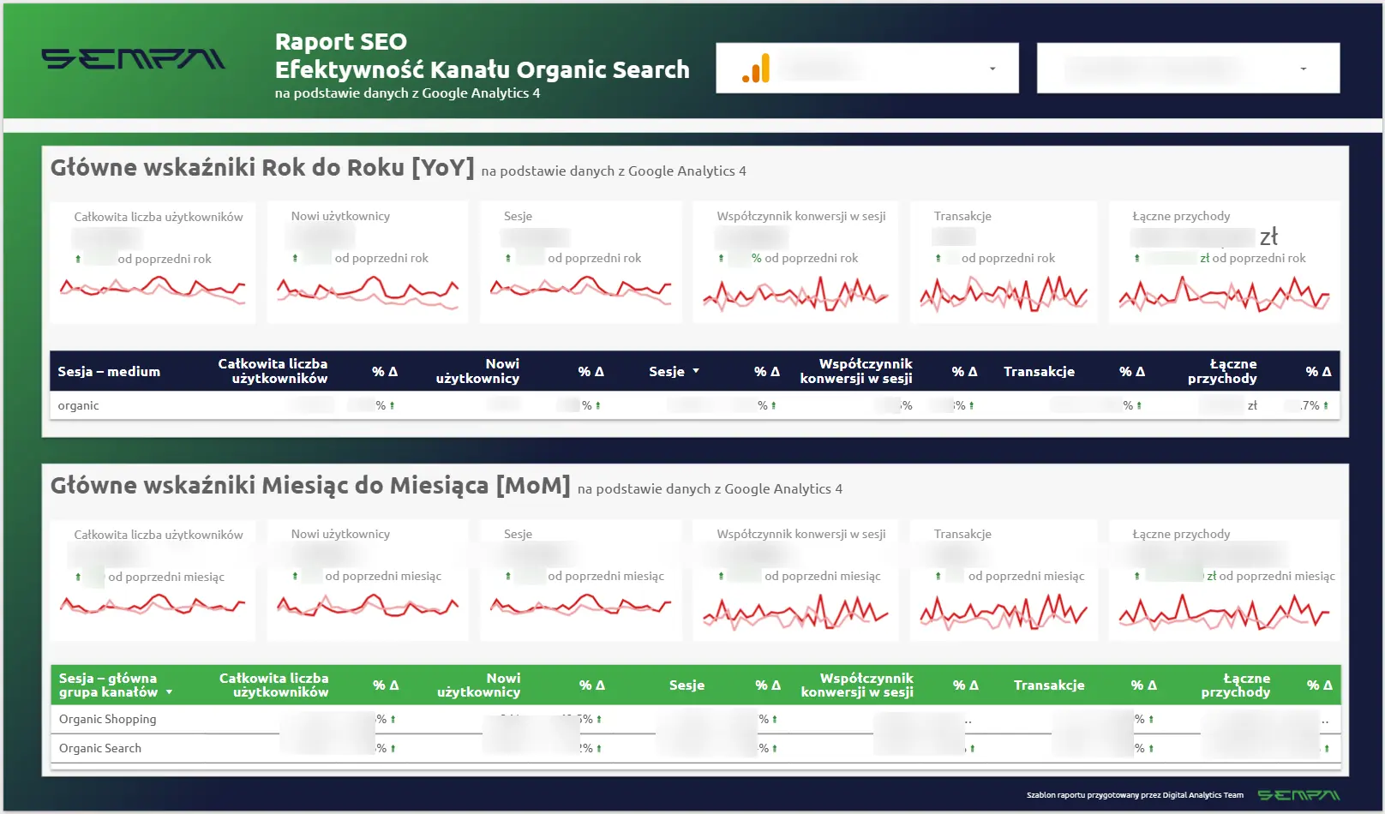Click the 'Efektywność Kanału Organic Search' subtitle
This screenshot has width=1385, height=814.
click(x=482, y=69)
